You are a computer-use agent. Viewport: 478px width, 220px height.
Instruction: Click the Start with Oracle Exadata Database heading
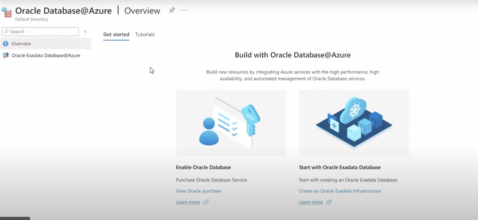[x=339, y=167]
